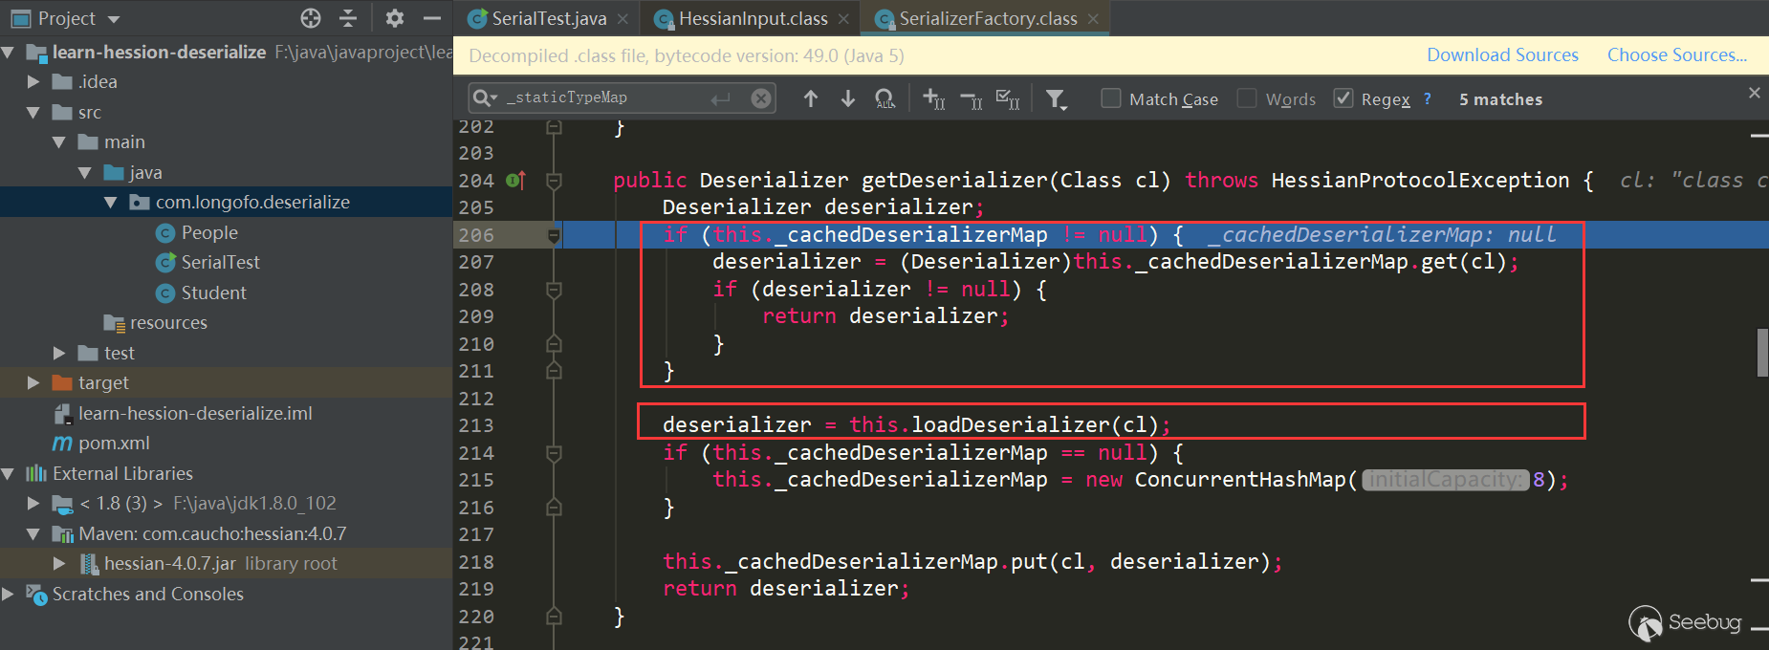1769x650 pixels.
Task: Collapse all nodes in Project panel
Action: click(x=348, y=18)
